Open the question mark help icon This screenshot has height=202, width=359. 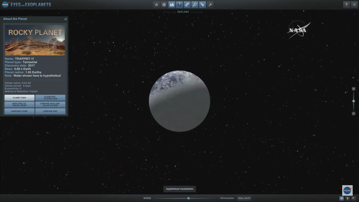[347, 4]
